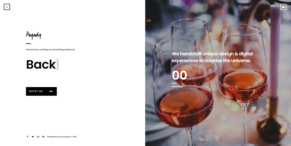Select the LinkedIn icon in footer
This screenshot has height=146, width=291.
[38, 137]
